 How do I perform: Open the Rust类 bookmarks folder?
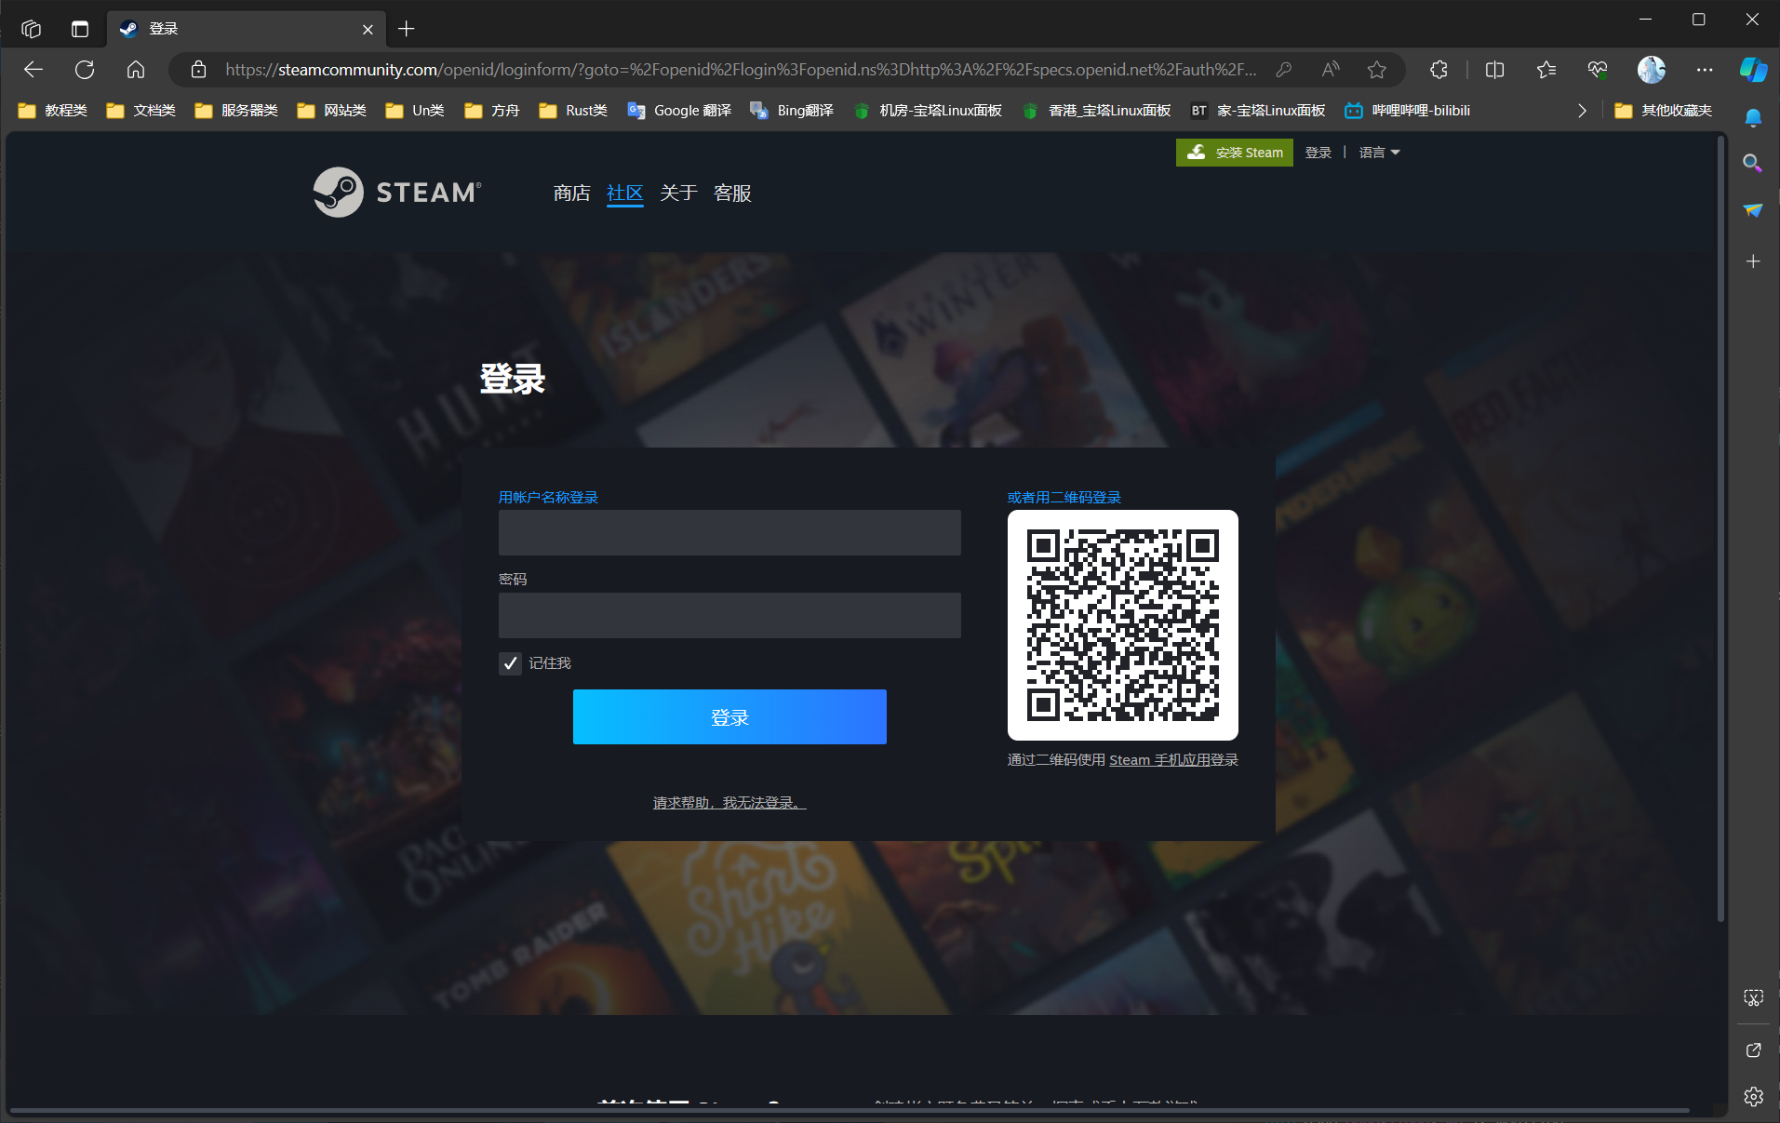coord(573,111)
